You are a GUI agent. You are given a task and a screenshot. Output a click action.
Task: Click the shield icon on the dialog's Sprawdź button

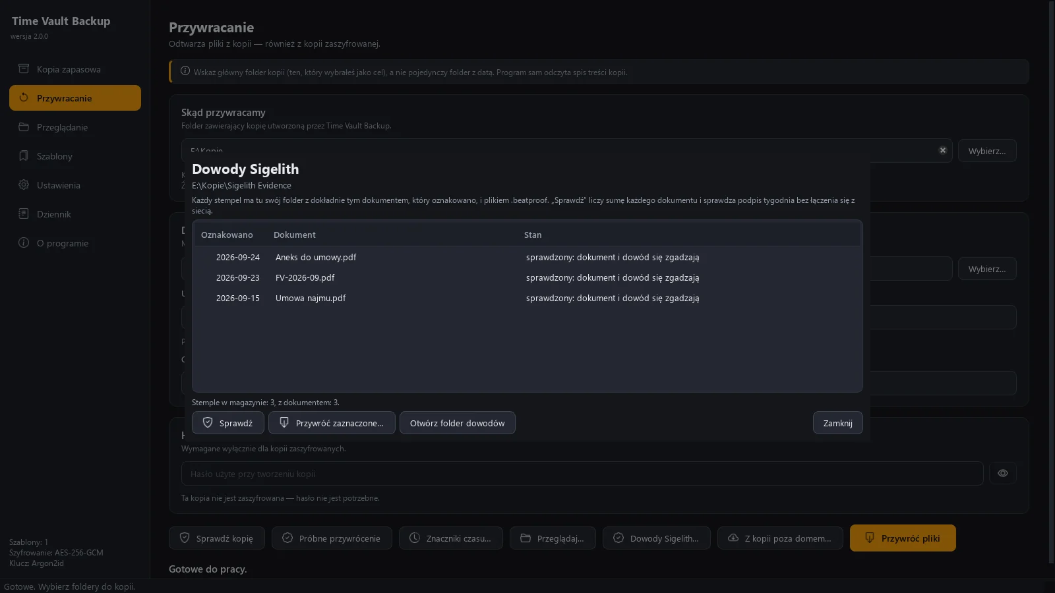[x=208, y=422]
